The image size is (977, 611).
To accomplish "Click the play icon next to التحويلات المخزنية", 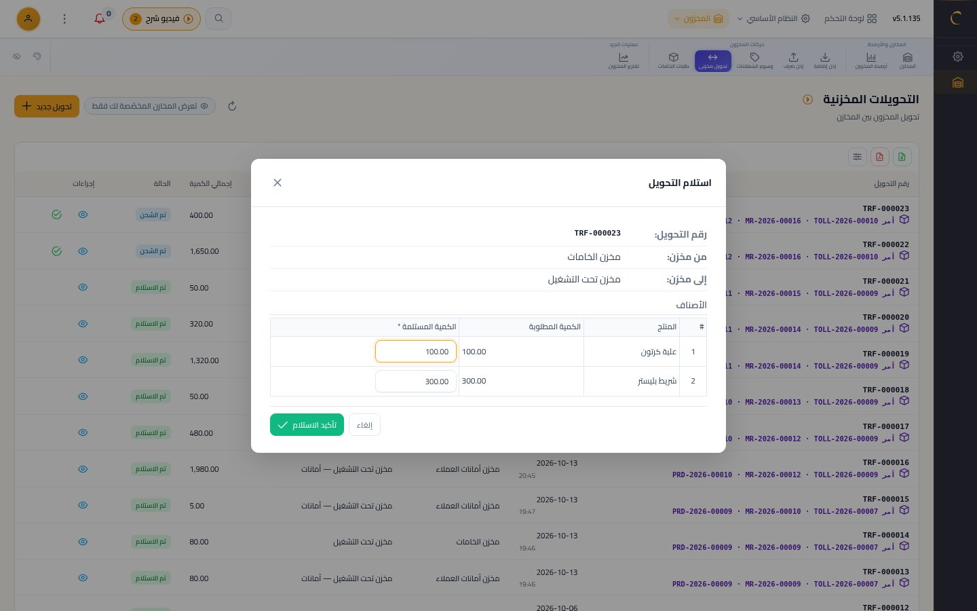I will point(807,99).
